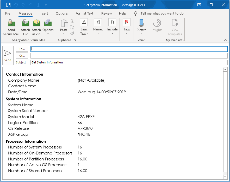Click the Copy icon in Clipboard

coord(72,27)
